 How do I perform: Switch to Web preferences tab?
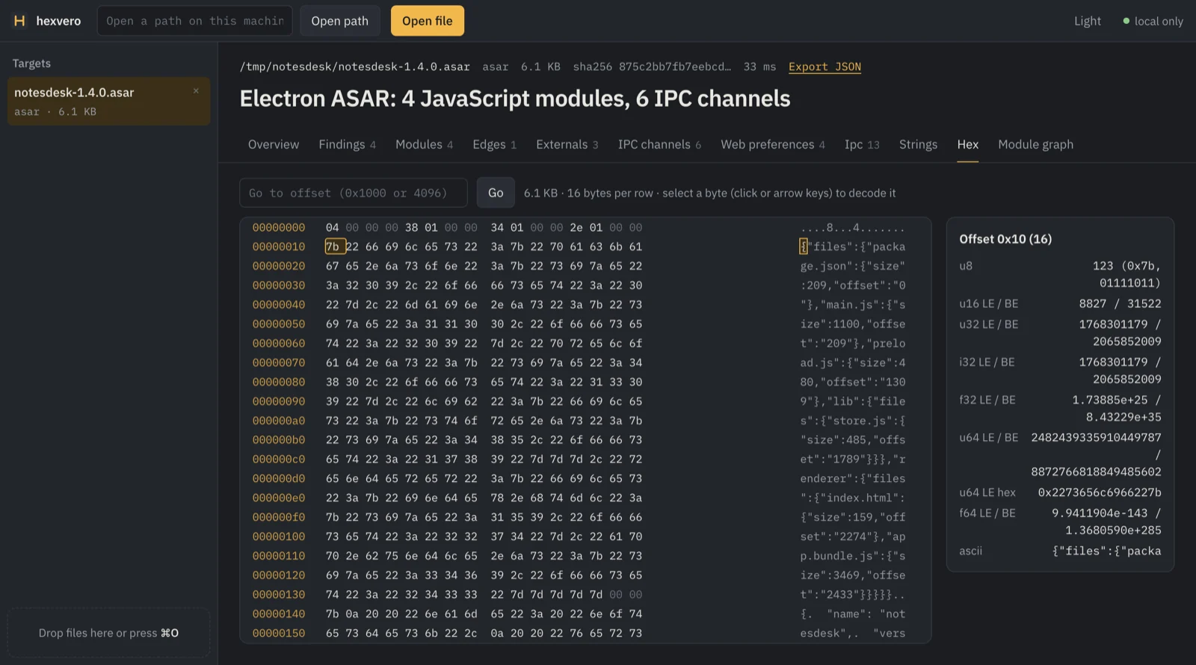click(x=773, y=144)
